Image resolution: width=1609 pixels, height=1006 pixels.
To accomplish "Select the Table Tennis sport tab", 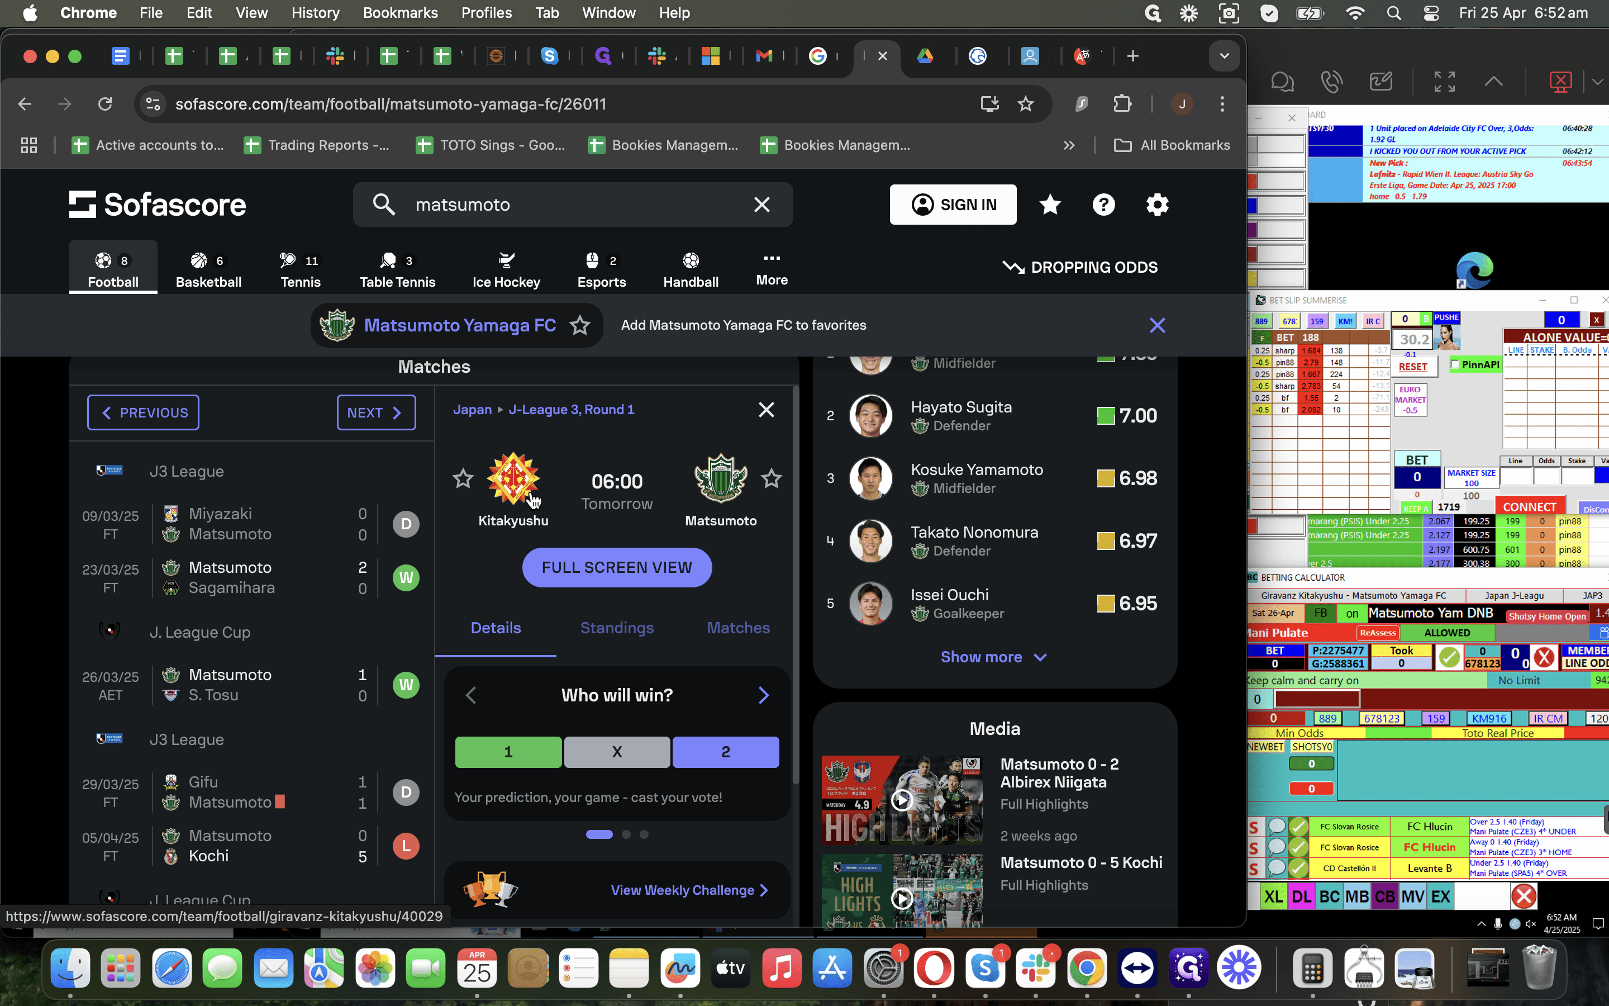I will click(398, 269).
